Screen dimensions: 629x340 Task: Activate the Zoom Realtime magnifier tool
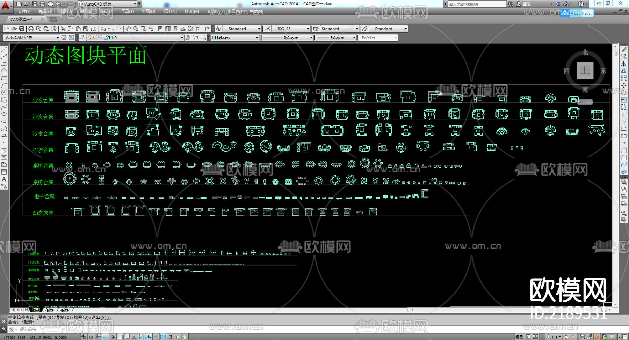click(136, 29)
